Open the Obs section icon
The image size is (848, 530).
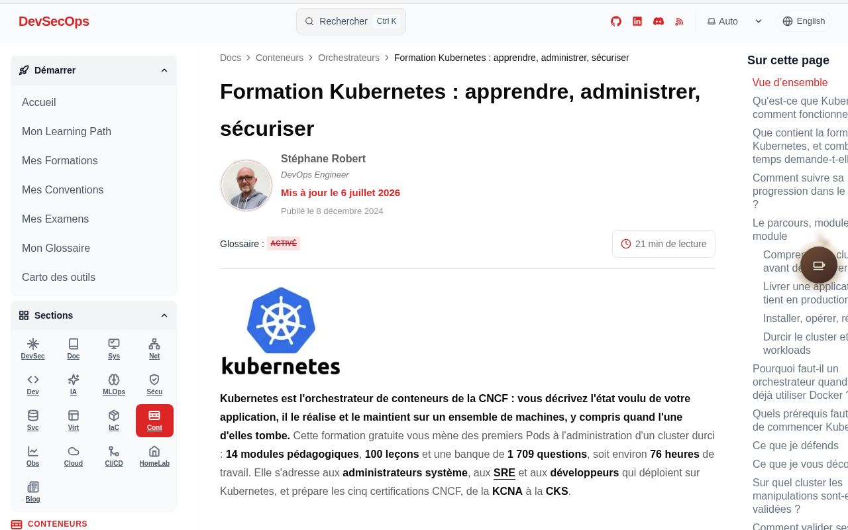click(33, 456)
